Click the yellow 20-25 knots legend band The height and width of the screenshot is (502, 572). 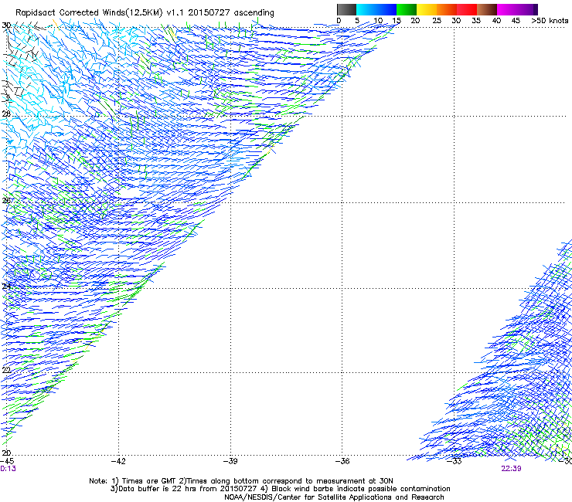coord(427,9)
